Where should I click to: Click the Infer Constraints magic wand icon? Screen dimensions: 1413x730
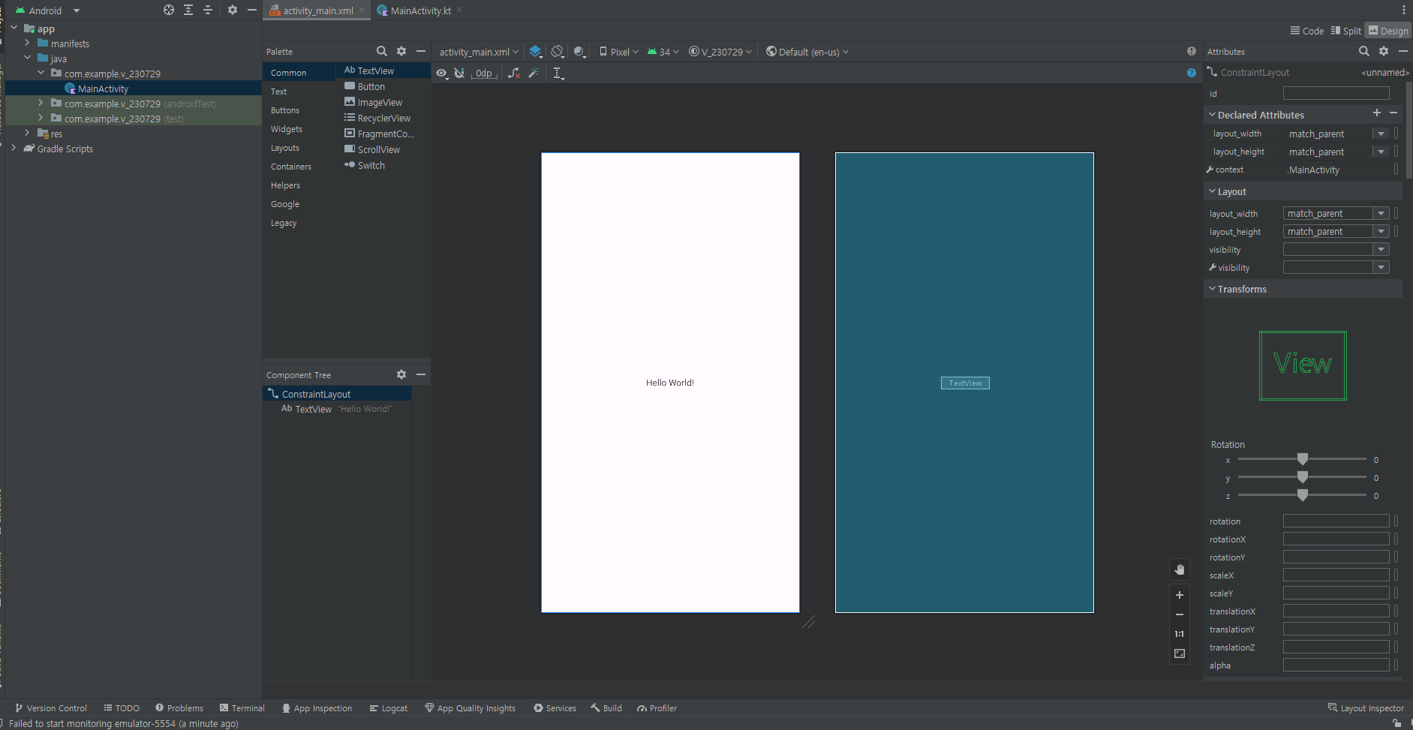tap(534, 73)
